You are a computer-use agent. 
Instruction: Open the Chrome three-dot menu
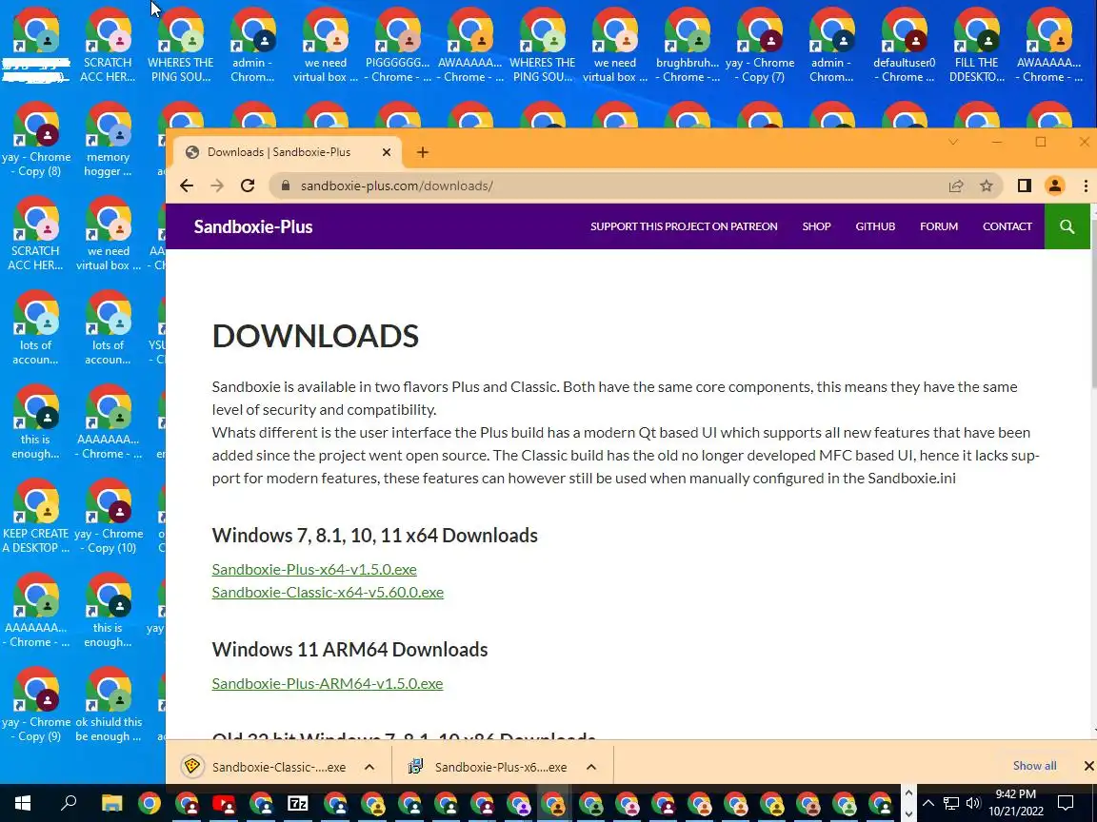[x=1086, y=186]
